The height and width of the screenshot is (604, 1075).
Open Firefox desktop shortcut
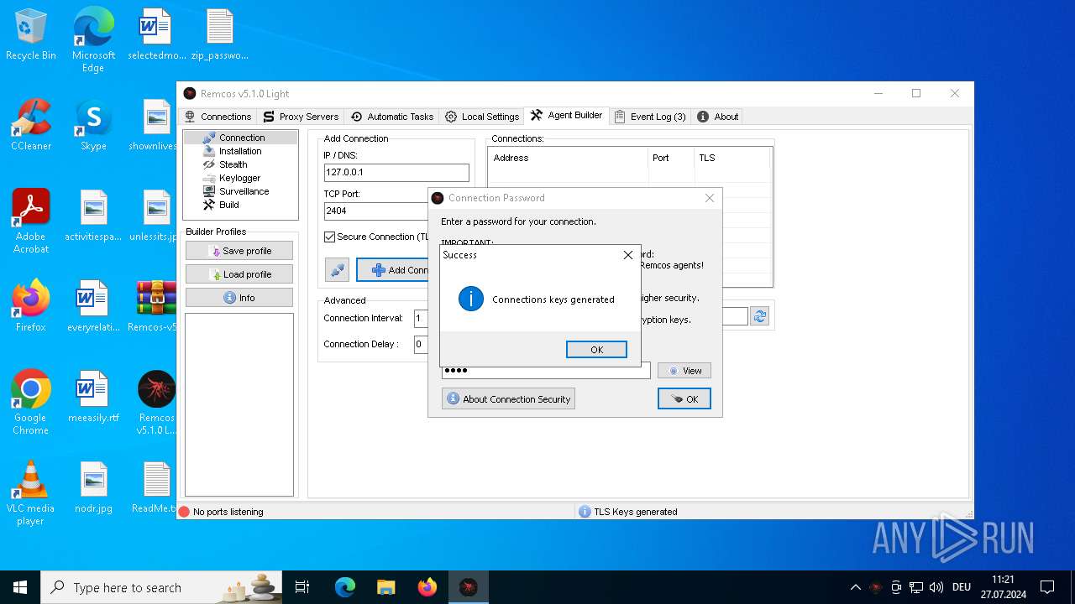point(31,306)
